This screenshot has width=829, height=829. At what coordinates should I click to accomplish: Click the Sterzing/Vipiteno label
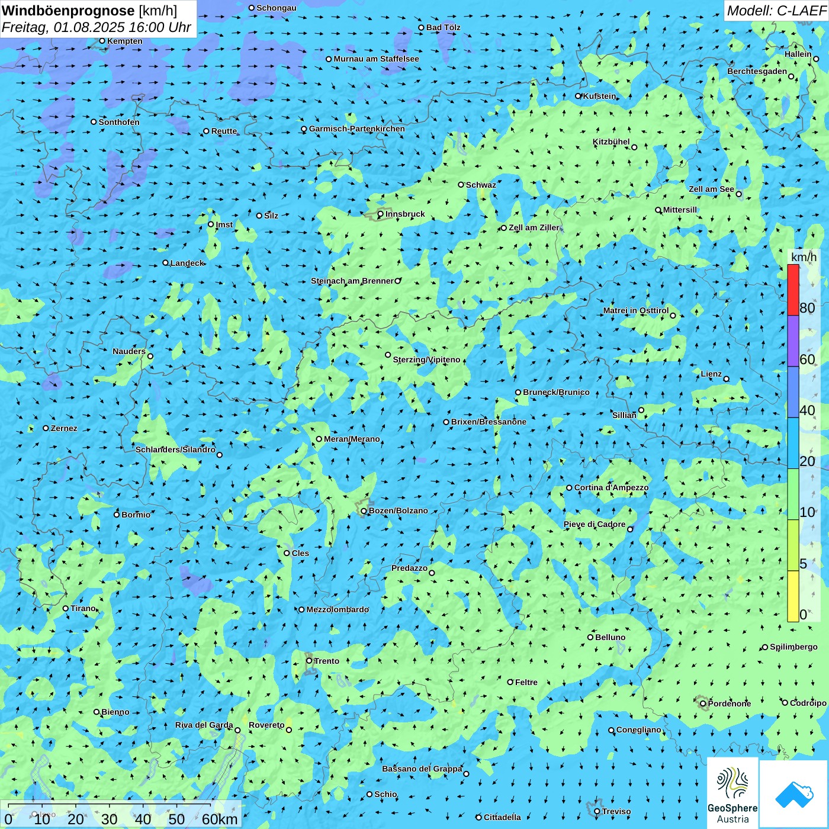[426, 359]
